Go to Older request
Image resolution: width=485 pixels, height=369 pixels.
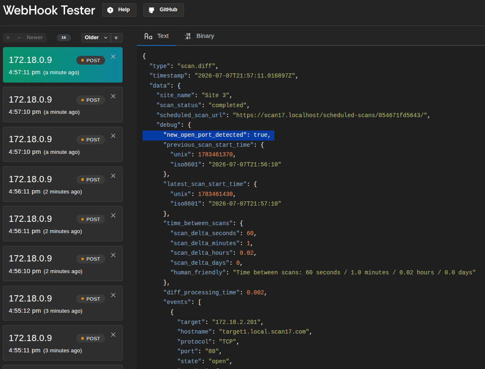pos(96,38)
